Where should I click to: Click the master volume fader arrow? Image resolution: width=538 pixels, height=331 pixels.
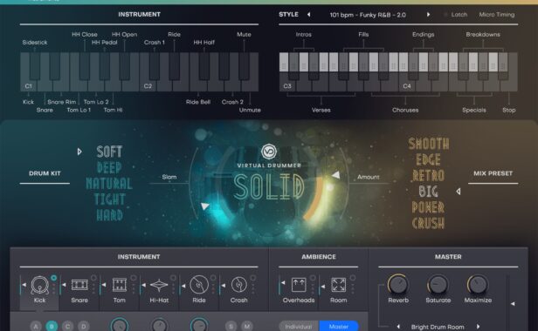pos(513,304)
